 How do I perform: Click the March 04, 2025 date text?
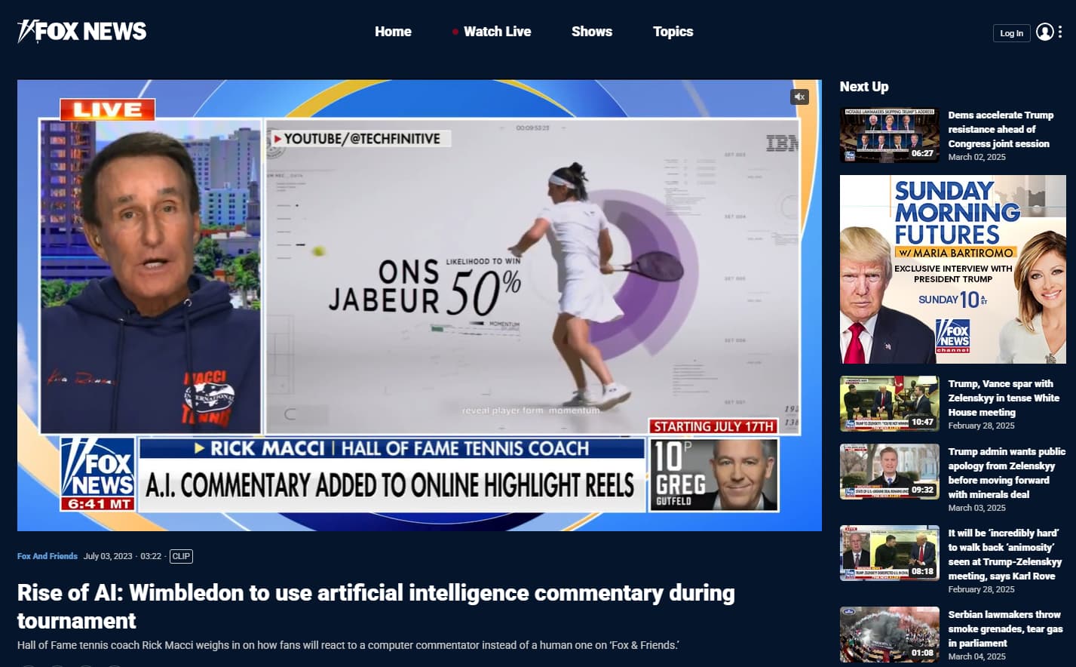click(977, 656)
